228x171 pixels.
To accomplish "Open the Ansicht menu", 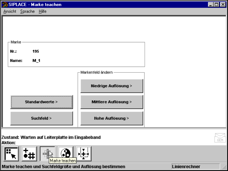I will [x=10, y=11].
